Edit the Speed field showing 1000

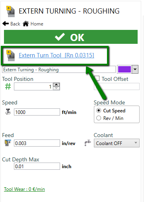coord(37,112)
